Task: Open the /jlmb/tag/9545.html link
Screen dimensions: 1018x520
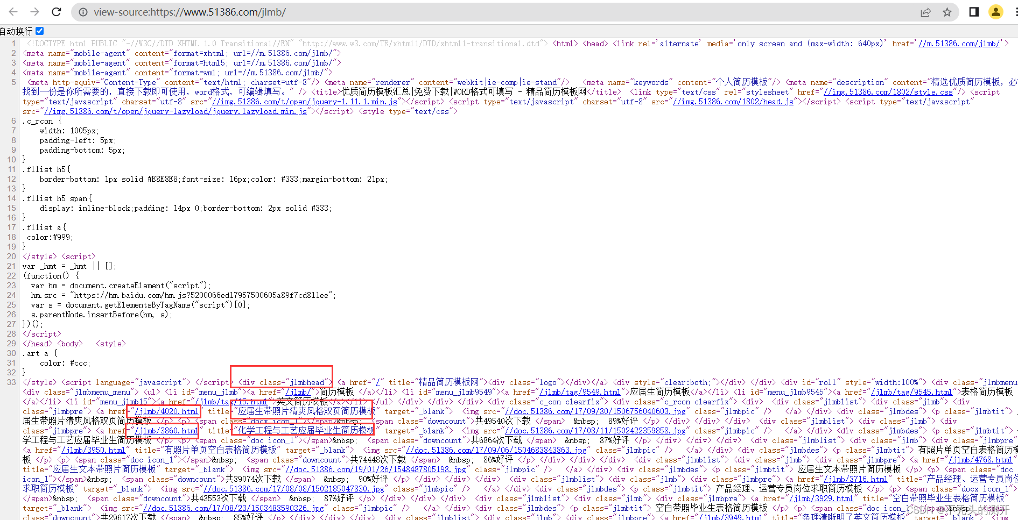Action: 911,392
